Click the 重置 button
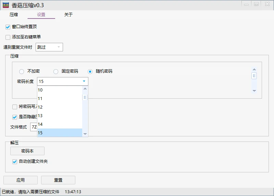This screenshot has height=196, width=274. click(x=58, y=180)
